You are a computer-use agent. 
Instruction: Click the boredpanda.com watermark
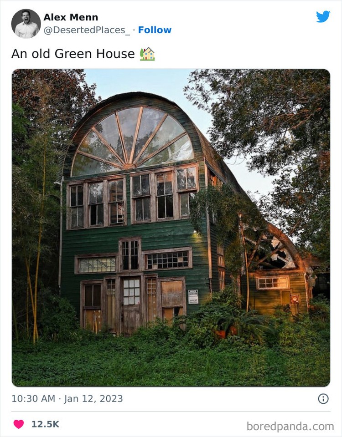tap(290, 426)
